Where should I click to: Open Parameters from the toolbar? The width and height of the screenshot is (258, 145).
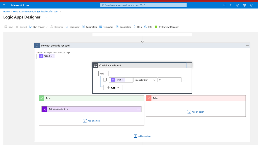[x=89, y=27]
